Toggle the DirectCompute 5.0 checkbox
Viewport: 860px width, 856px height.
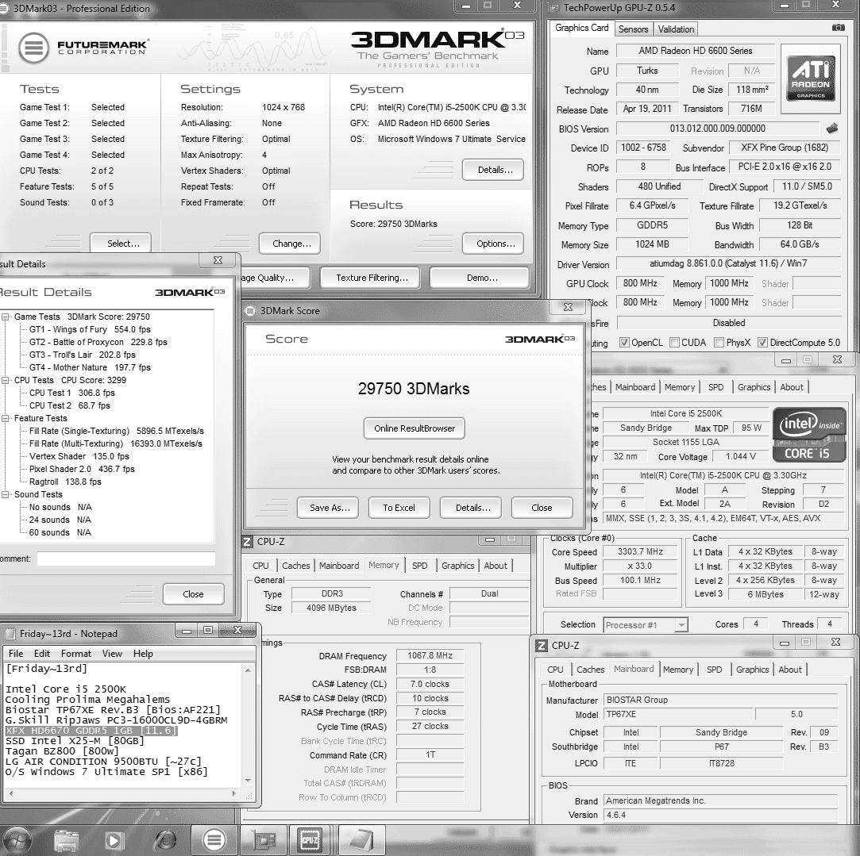click(762, 343)
